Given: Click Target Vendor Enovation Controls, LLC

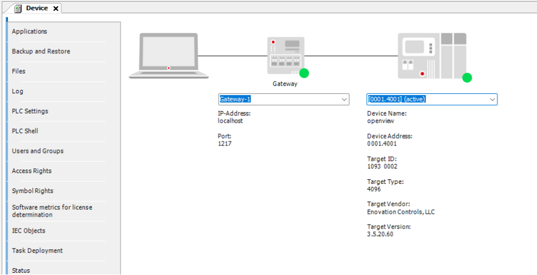Looking at the screenshot, I should click(400, 212).
